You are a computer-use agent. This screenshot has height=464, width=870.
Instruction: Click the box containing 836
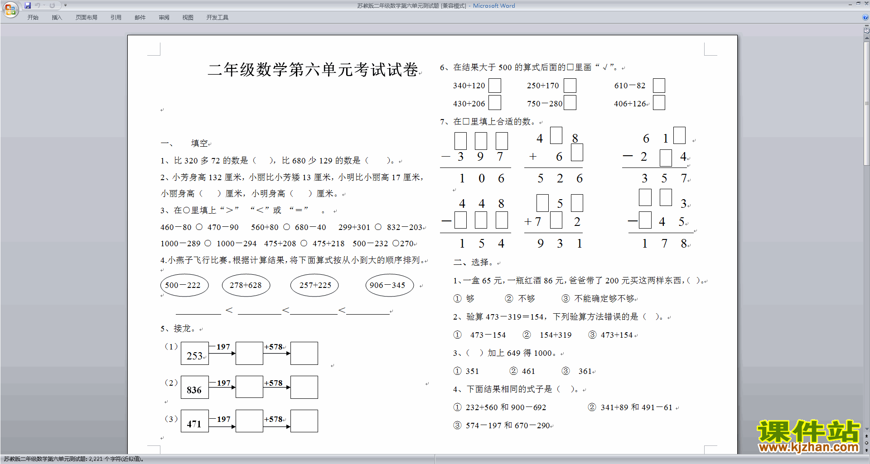(x=195, y=387)
